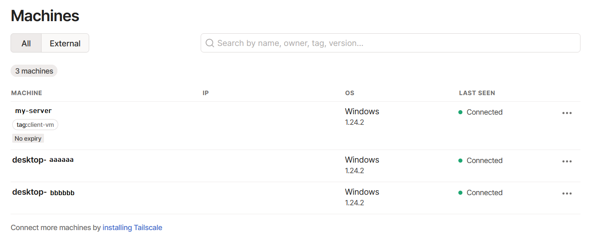This screenshot has height=250, width=611.
Task: Click version 1.24.2 in the desktop-bbbbbb row
Action: (x=354, y=203)
